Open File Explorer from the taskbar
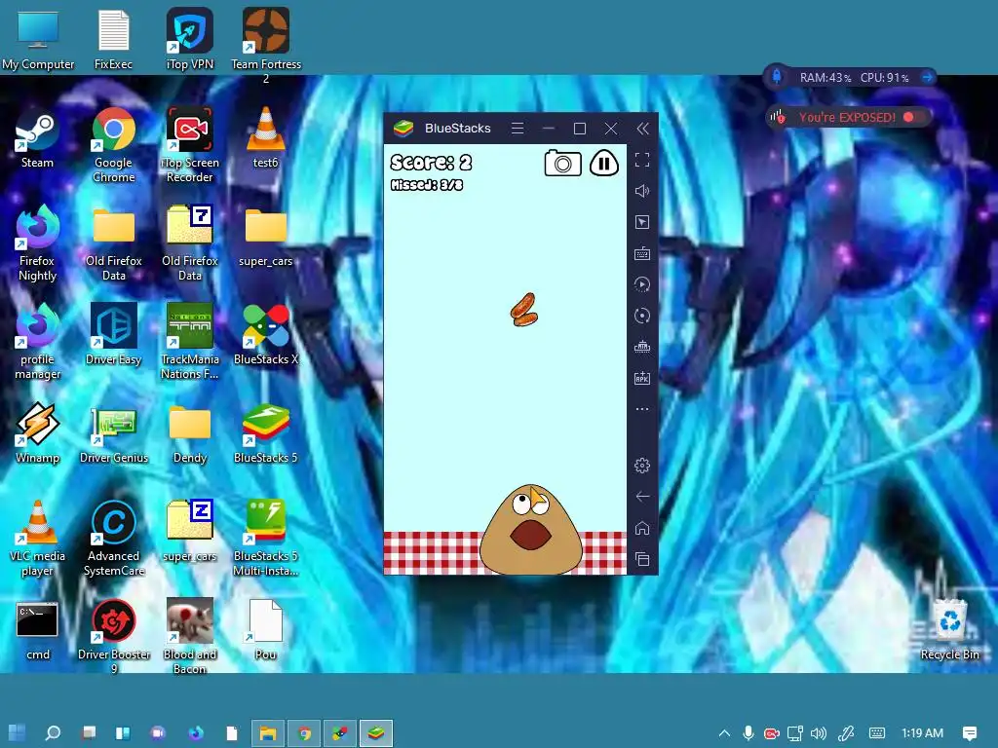The image size is (998, 748). click(268, 733)
